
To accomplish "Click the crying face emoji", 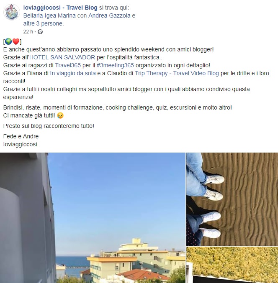I will tap(60, 115).
